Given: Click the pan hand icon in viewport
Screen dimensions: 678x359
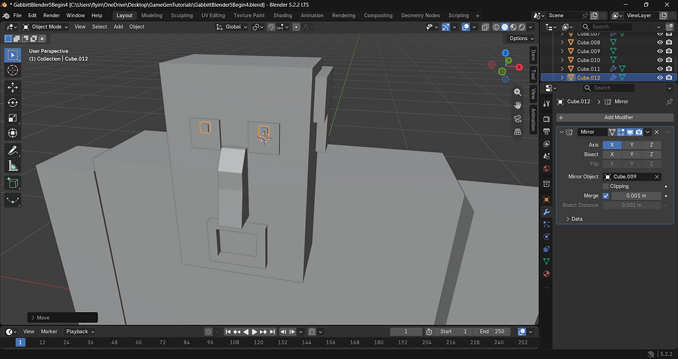Looking at the screenshot, I should point(517,105).
